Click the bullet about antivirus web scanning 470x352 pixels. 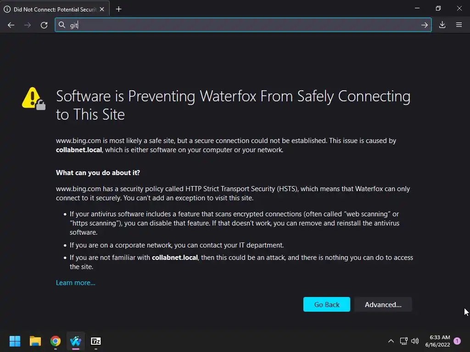[x=235, y=223]
